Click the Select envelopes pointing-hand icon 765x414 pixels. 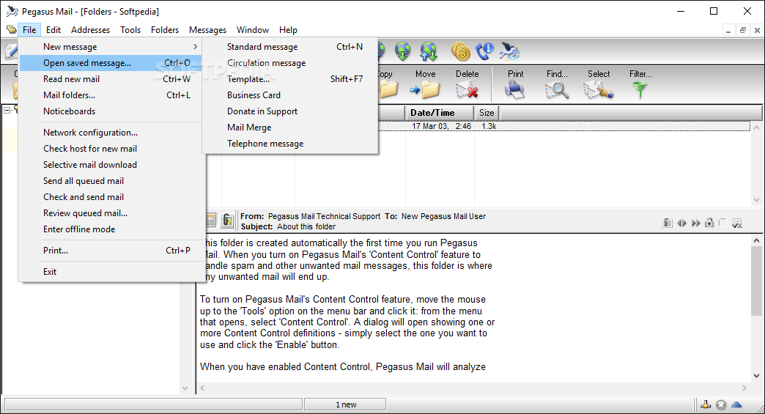tap(598, 90)
